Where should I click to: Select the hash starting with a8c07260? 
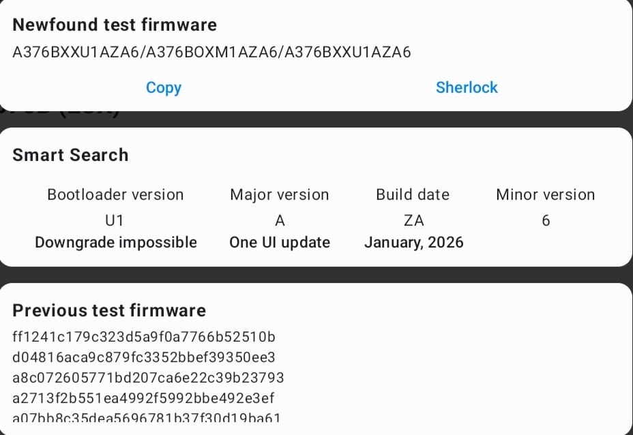tap(148, 377)
